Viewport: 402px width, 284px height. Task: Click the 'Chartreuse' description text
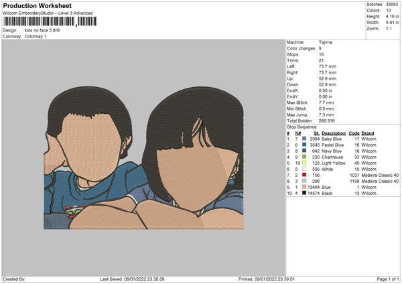point(332,157)
